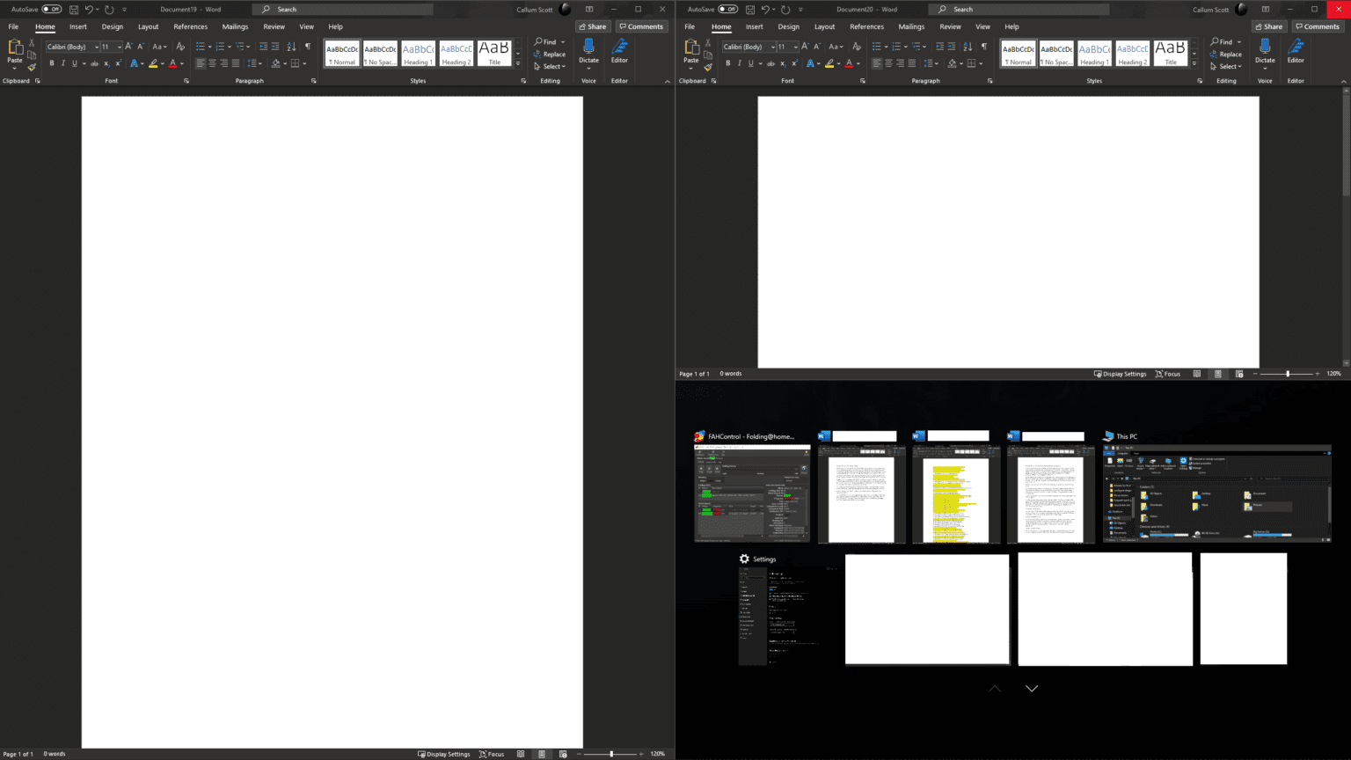The width and height of the screenshot is (1351, 760).
Task: Open the Review tab in Document20
Action: pos(950,26)
